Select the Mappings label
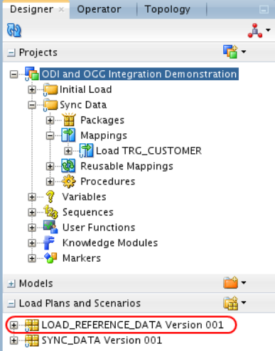This screenshot has height=351, width=275. (x=104, y=135)
